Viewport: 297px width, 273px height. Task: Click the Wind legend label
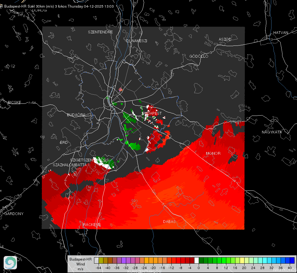pyautogui.click(x=80, y=264)
